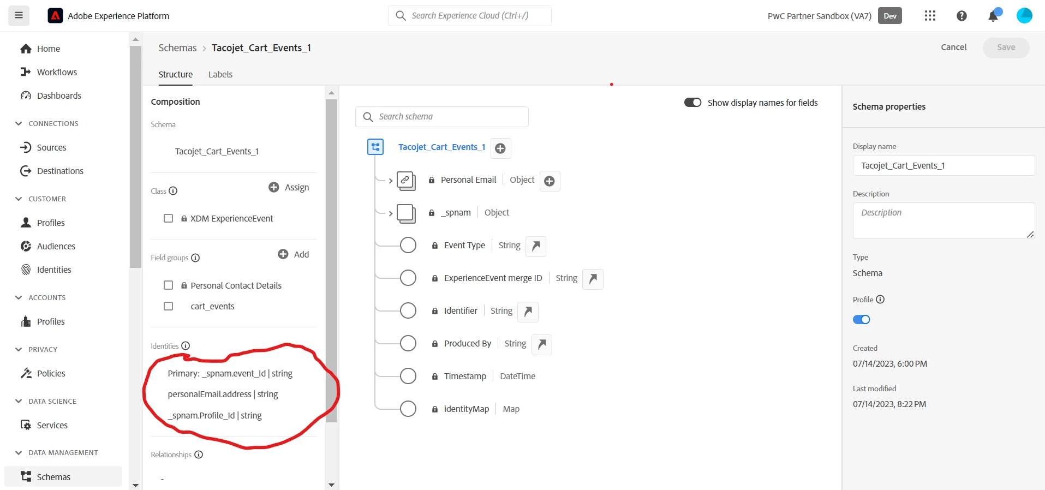This screenshot has height=490, width=1045.
Task: Click the Profile info icon in Schema properties
Action: coord(880,299)
